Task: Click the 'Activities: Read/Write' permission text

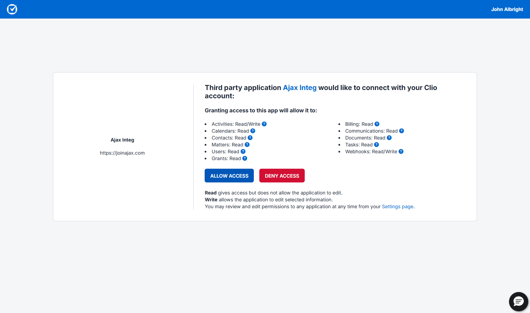Action: 236,124
